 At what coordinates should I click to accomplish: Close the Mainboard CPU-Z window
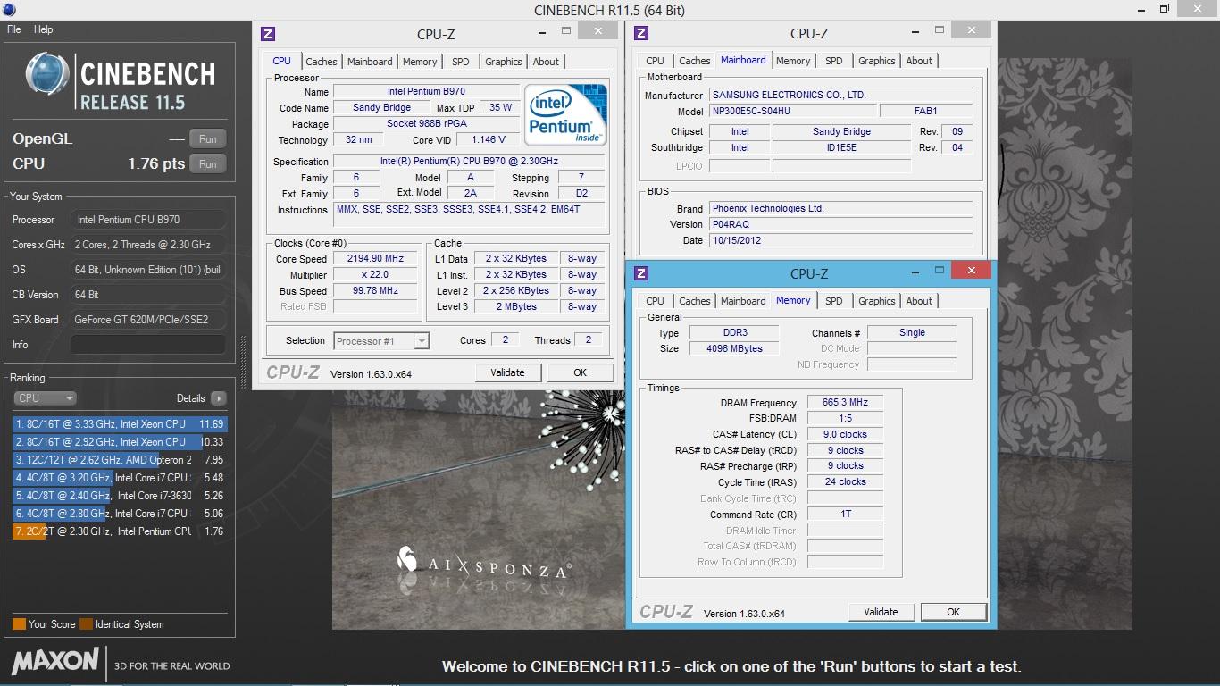[x=970, y=31]
